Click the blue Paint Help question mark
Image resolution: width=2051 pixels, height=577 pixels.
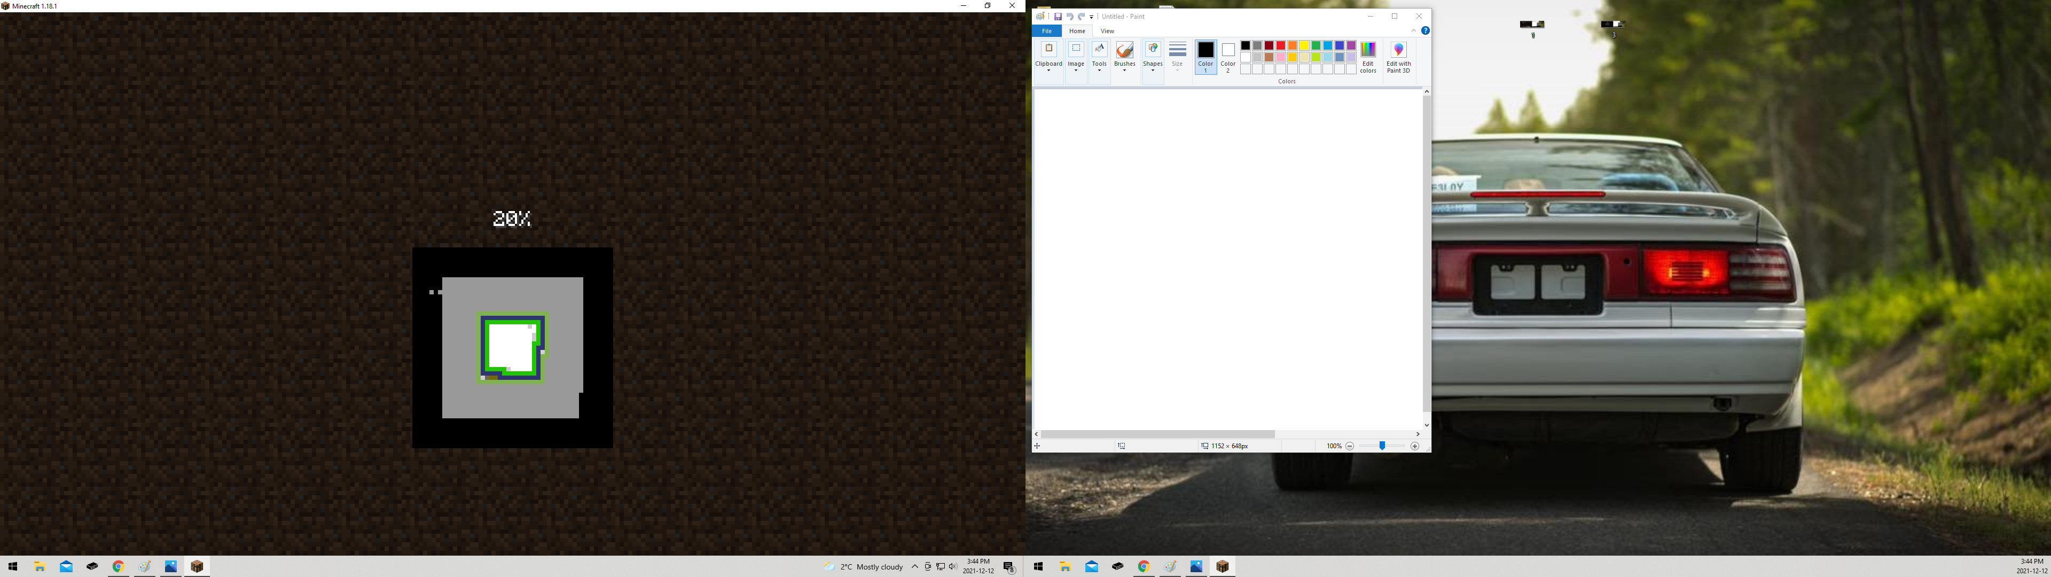tap(1425, 31)
